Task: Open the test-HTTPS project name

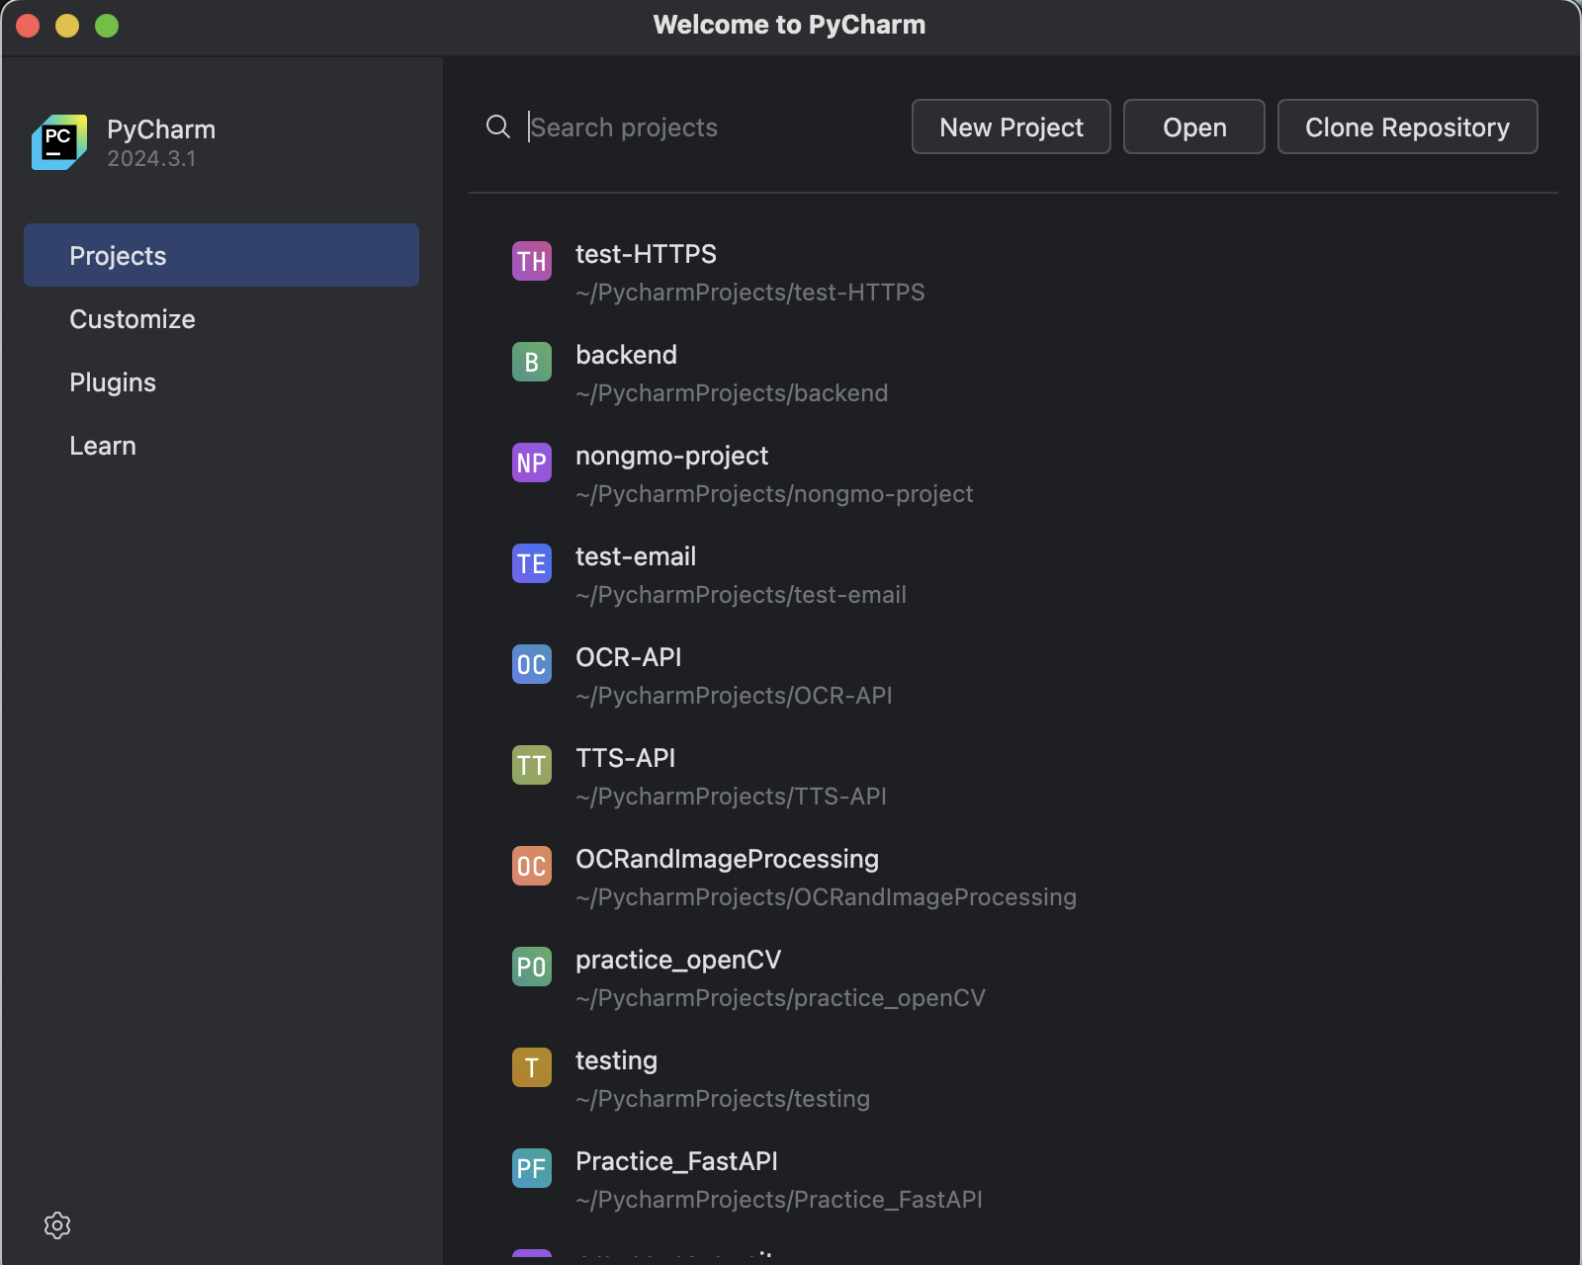Action: (x=646, y=254)
